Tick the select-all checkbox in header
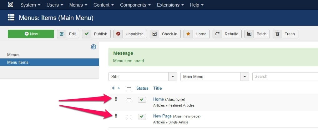Viewport: 318px width, 135px height. [129, 89]
